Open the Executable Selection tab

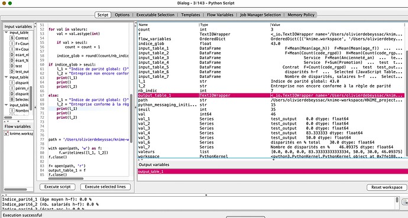pyautogui.click(x=156, y=15)
